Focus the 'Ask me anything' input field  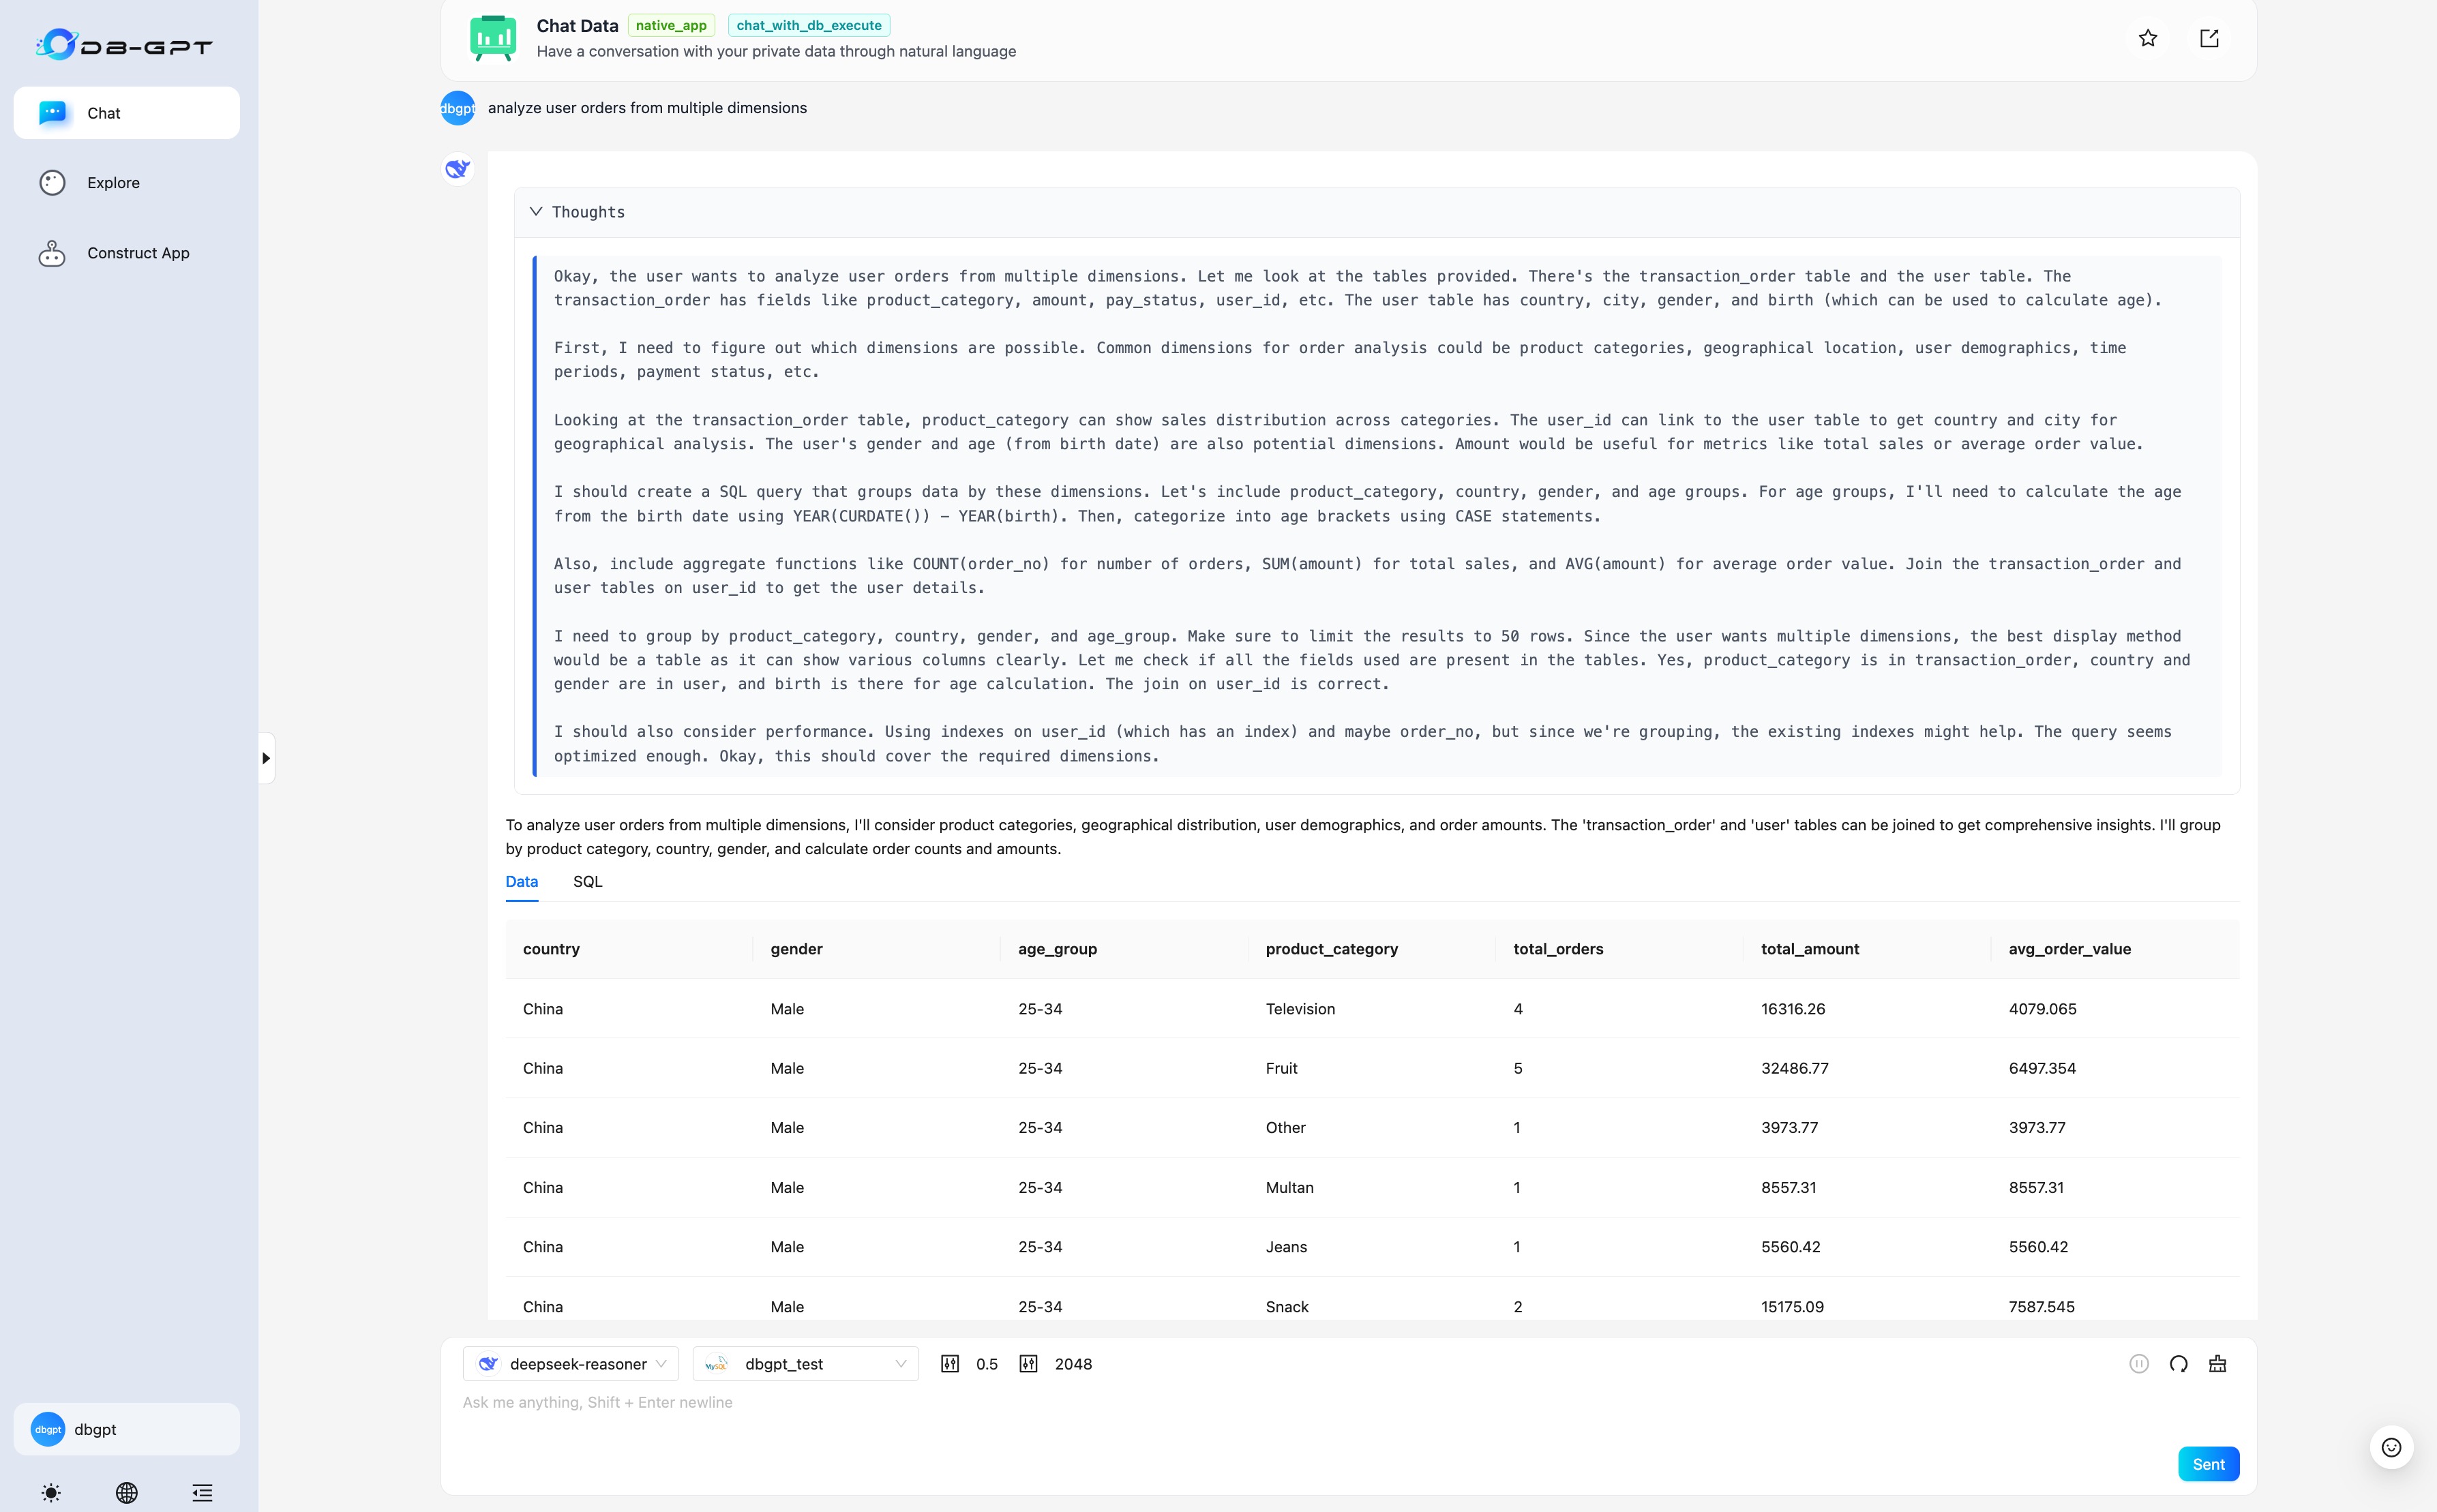coord(1200,1403)
